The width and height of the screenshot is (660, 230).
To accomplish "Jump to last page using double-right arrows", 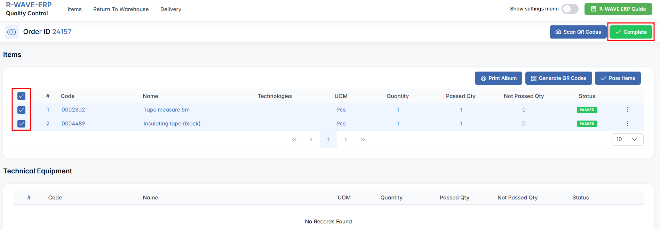I will click(x=363, y=139).
